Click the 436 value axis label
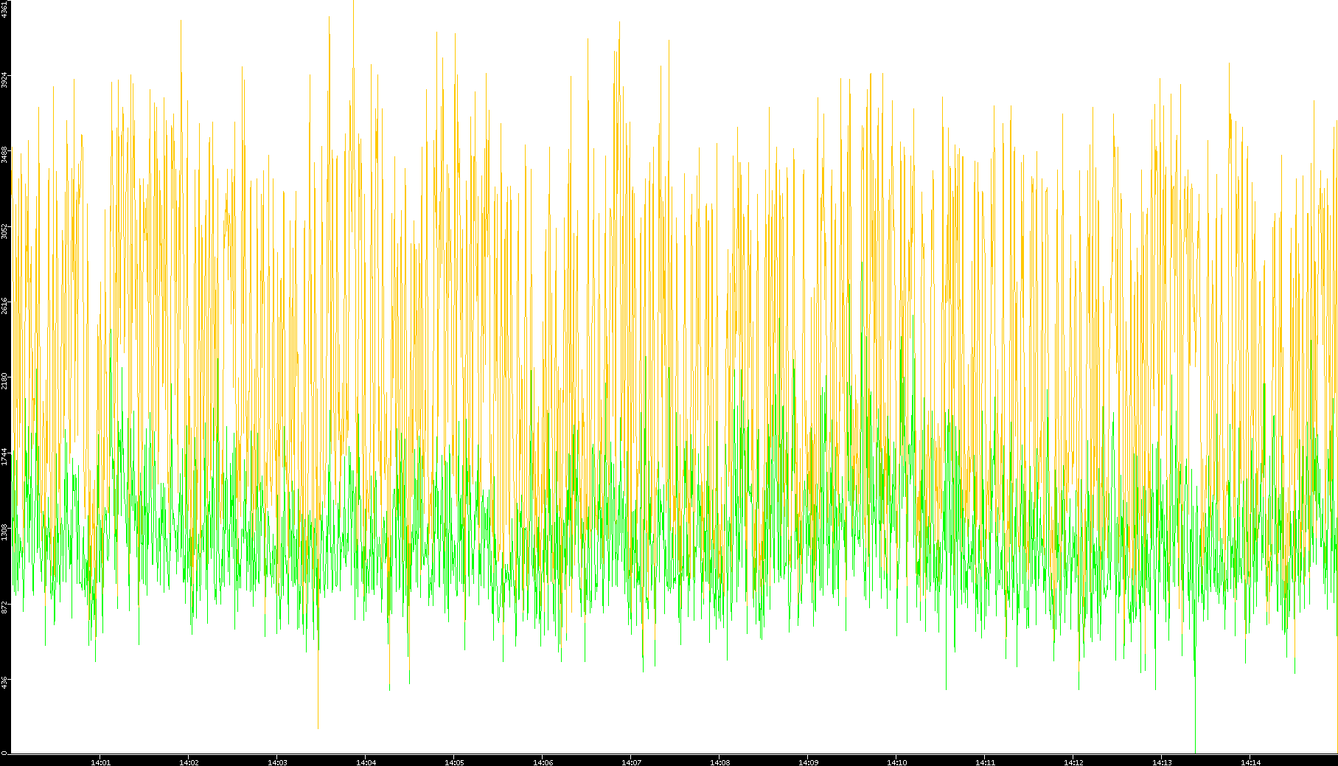Viewport: 1338px width, 766px height. click(x=4, y=682)
